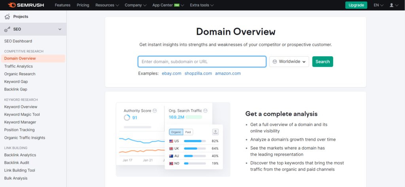
Task: Open Backlink Analytics in sidebar
Action: pyautogui.click(x=20, y=155)
